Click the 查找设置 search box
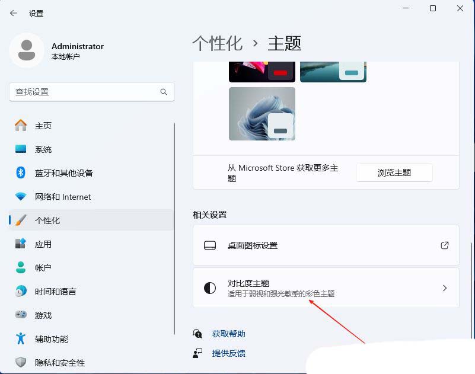Image resolution: width=475 pixels, height=374 pixels. point(83,92)
